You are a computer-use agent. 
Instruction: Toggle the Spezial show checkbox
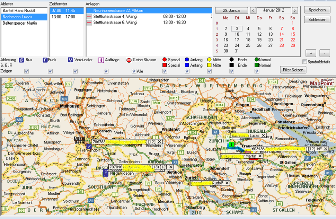point(165,71)
